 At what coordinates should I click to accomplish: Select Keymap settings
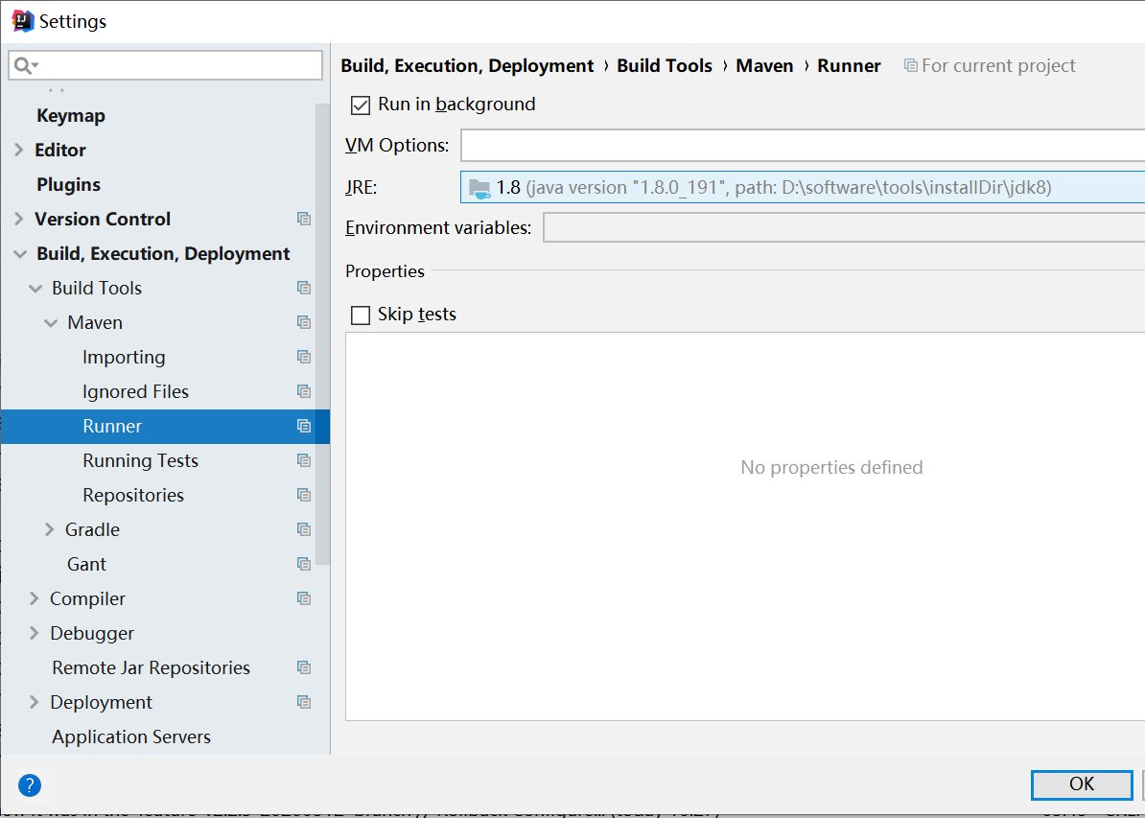point(71,115)
